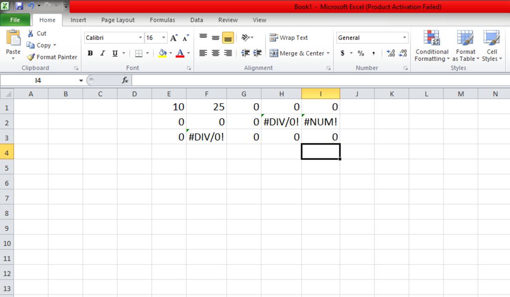The width and height of the screenshot is (510, 297).
Task: Open Fill Color dropdown arrow
Action: 170,53
